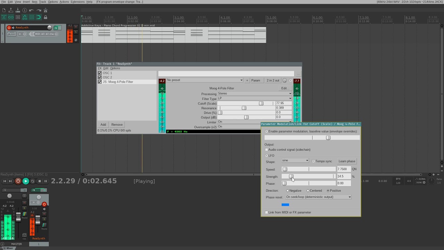444x250 pixels.
Task: Toggle the metronome icon
Action: (x=45, y=10)
